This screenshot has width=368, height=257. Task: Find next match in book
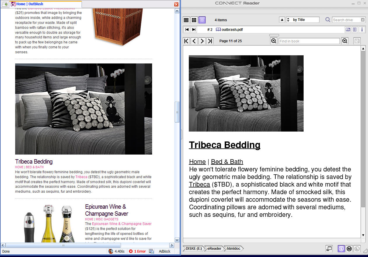tap(345, 41)
